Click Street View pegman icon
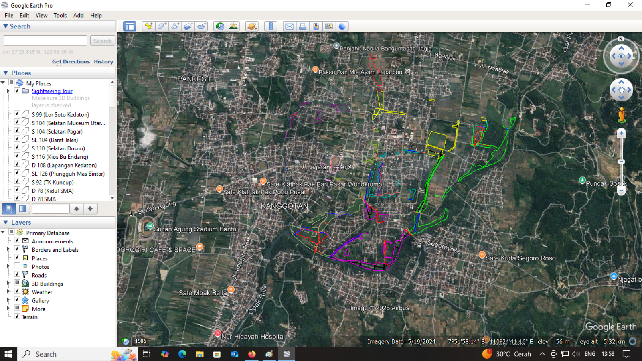 (621, 115)
